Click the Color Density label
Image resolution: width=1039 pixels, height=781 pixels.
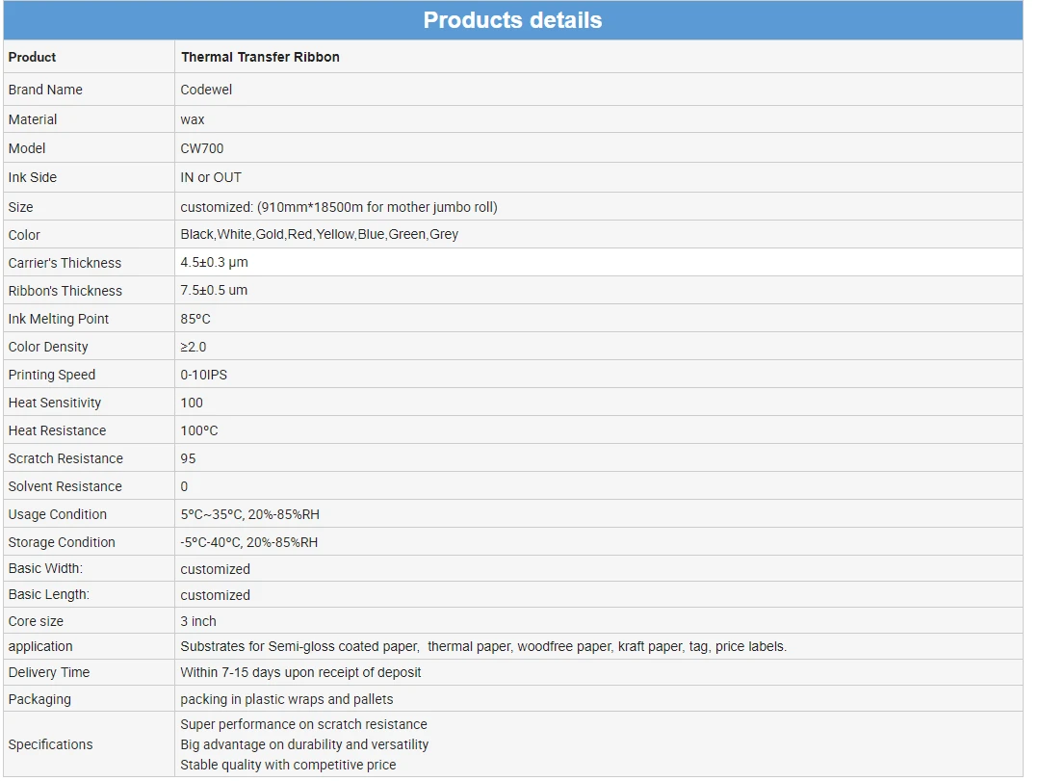tap(48, 347)
